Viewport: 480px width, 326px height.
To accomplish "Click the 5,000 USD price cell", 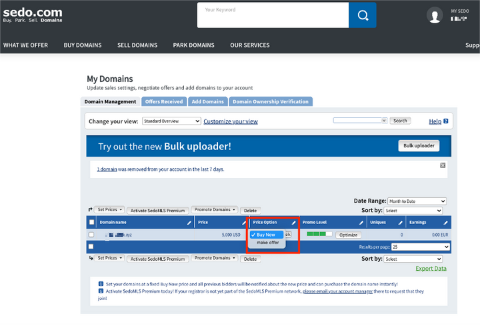I will (x=231, y=235).
